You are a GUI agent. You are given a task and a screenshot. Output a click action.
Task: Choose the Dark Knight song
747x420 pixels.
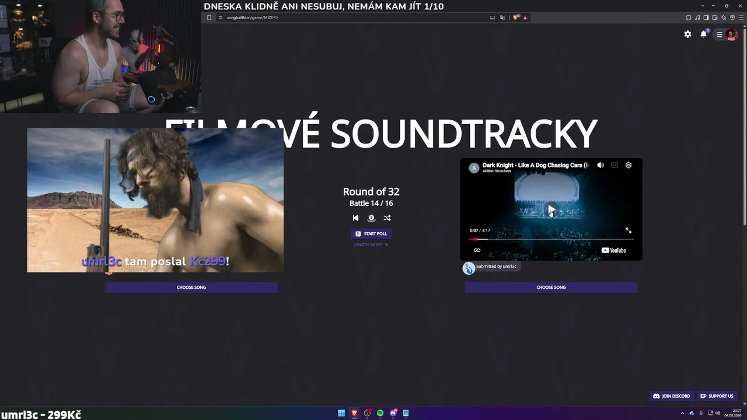[x=551, y=287]
